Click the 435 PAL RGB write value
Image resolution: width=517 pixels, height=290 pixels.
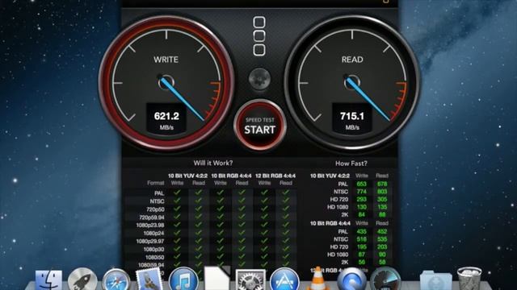pos(361,231)
